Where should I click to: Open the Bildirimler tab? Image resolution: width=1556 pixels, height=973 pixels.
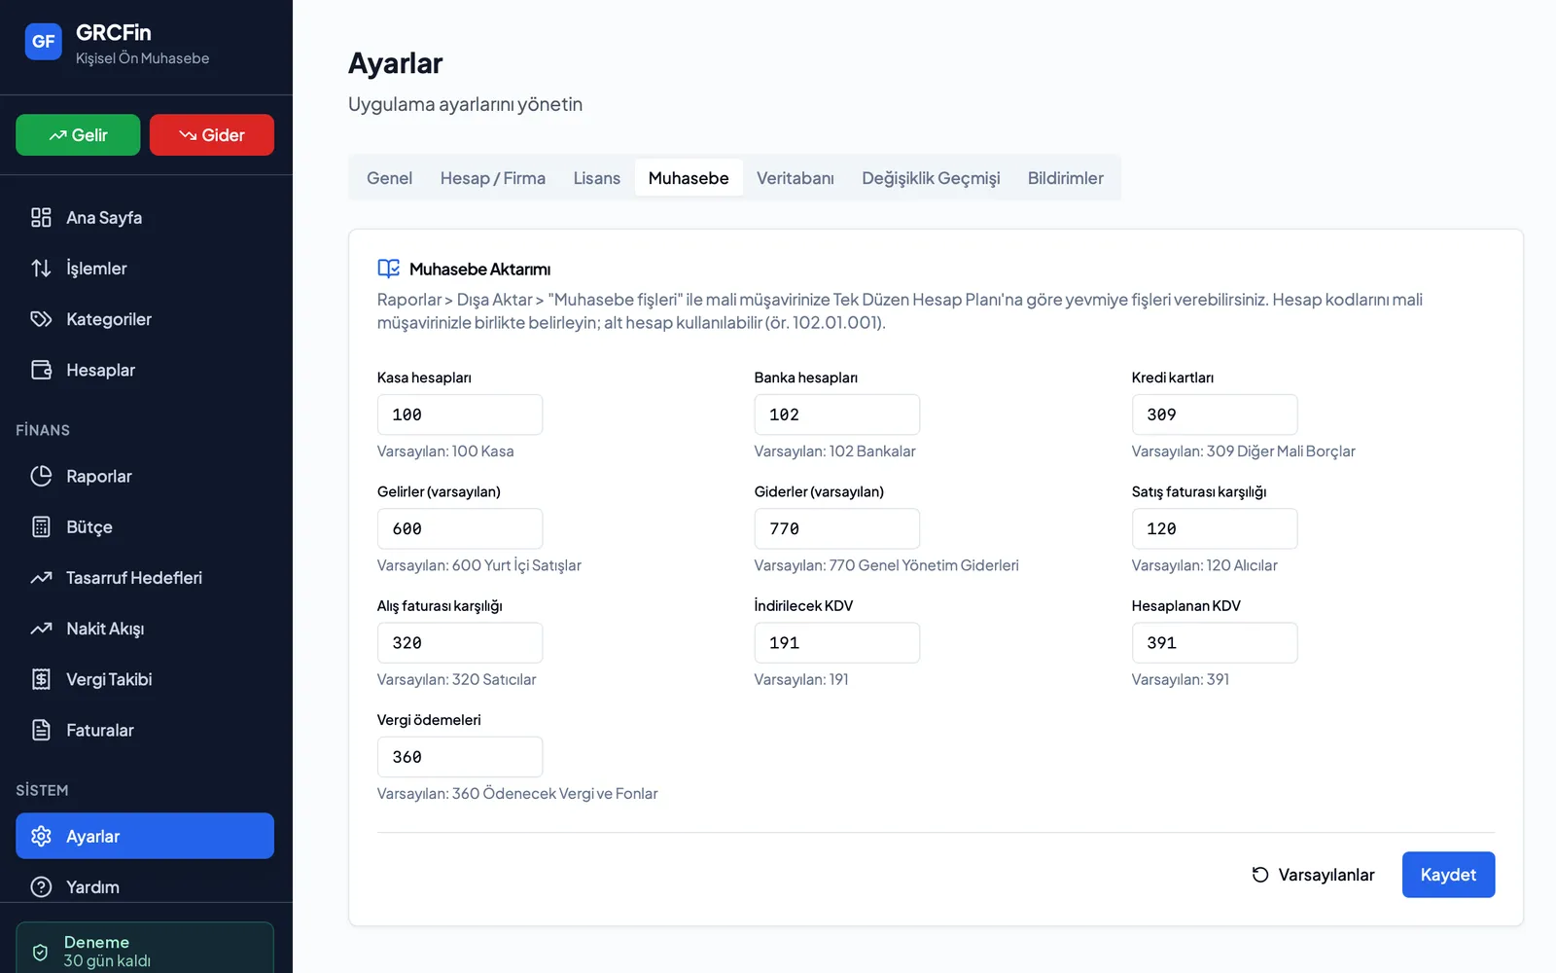(x=1066, y=178)
